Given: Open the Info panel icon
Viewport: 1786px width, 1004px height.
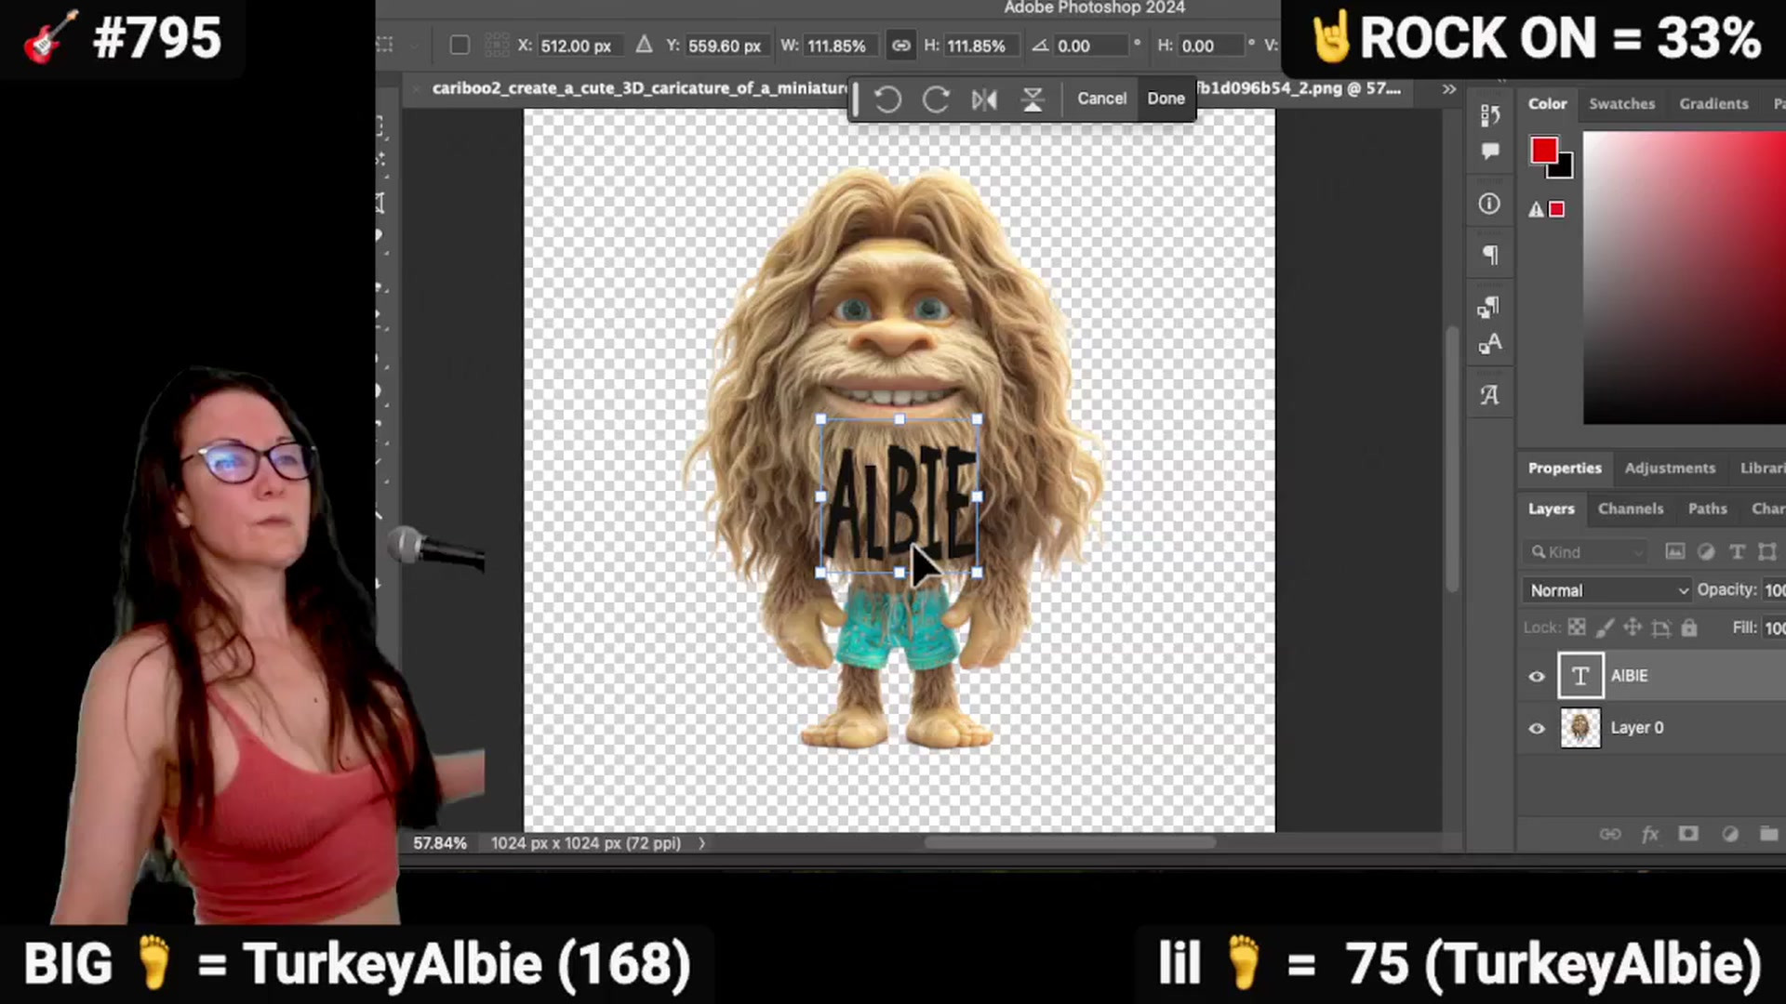Looking at the screenshot, I should (1490, 204).
